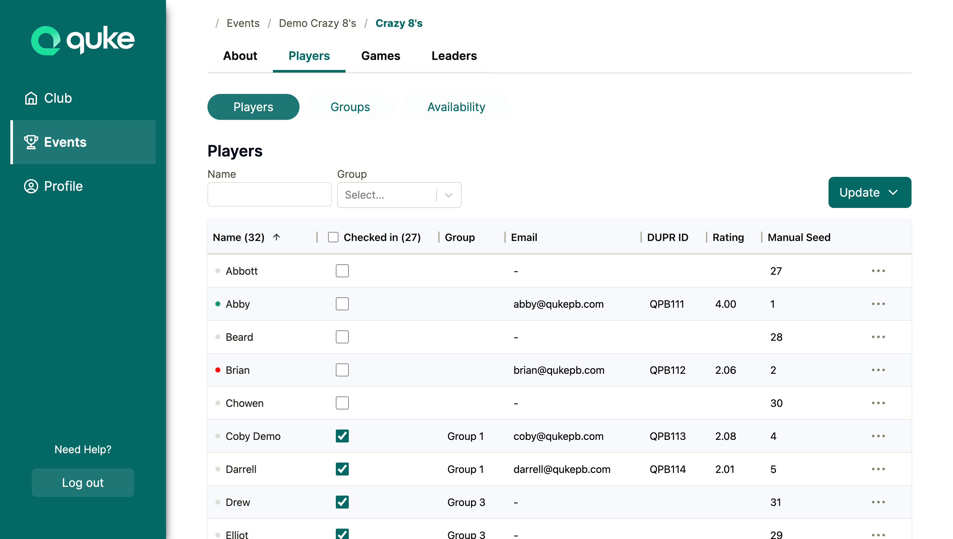953x539 pixels.
Task: Open the Update dropdown button
Action: tap(869, 192)
